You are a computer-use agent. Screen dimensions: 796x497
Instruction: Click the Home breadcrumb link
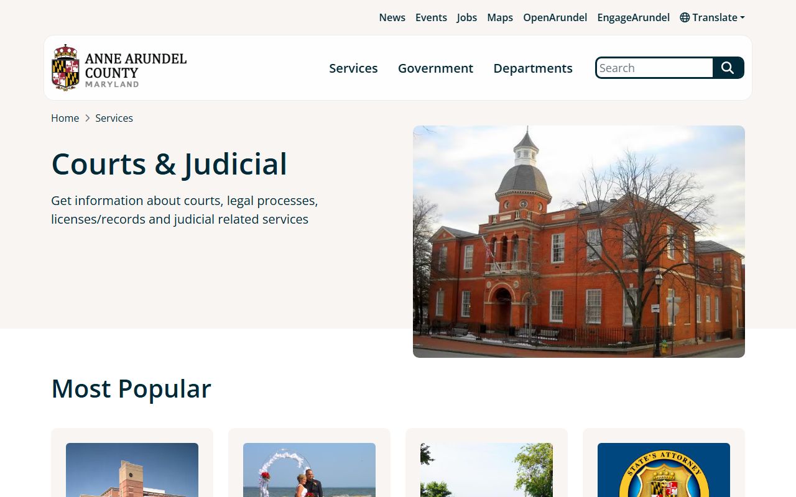point(65,118)
